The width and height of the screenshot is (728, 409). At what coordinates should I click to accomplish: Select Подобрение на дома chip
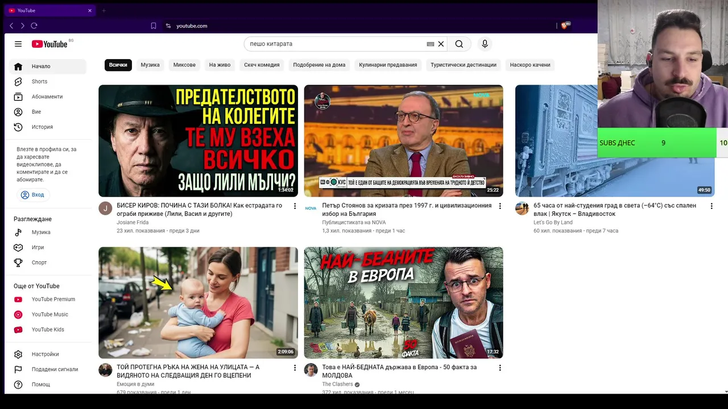point(319,65)
